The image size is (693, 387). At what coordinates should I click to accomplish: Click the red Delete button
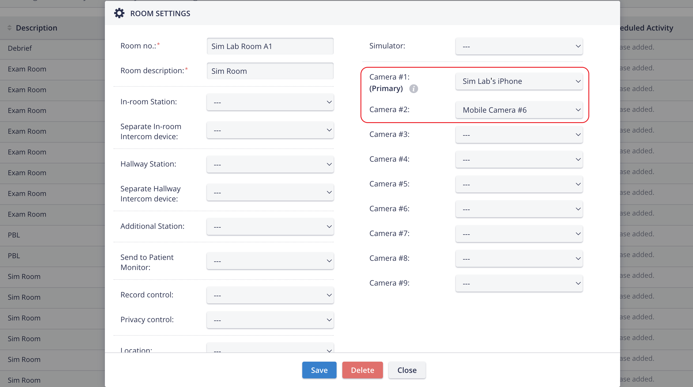pyautogui.click(x=362, y=370)
